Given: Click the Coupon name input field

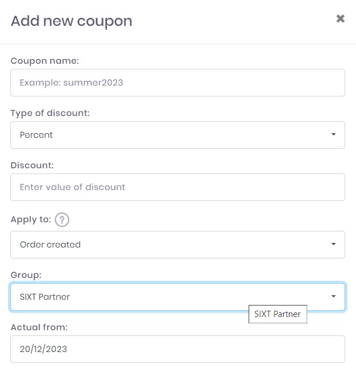Looking at the screenshot, I should point(177,83).
